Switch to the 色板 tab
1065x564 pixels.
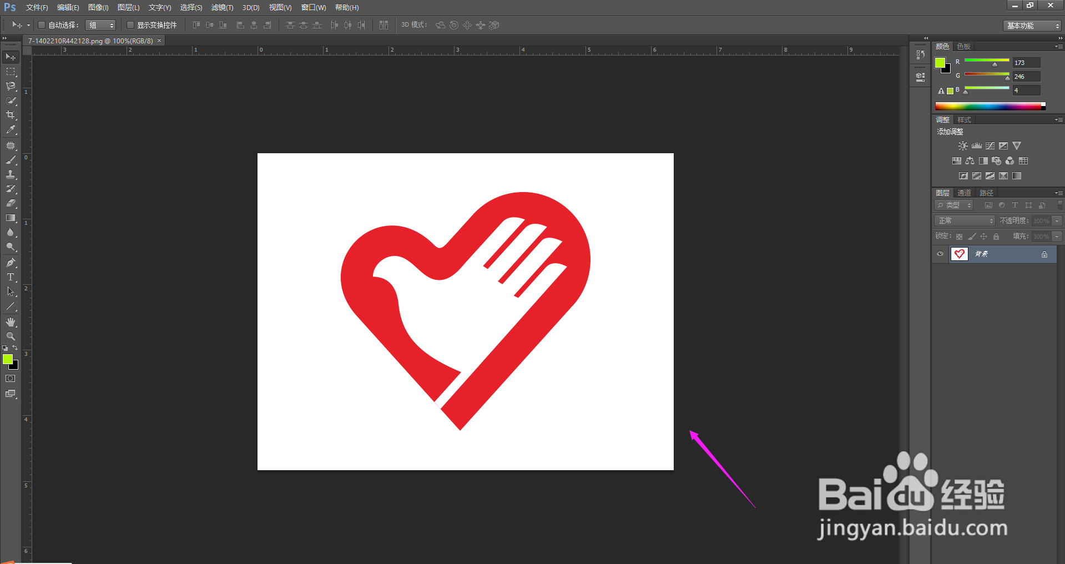coord(963,47)
